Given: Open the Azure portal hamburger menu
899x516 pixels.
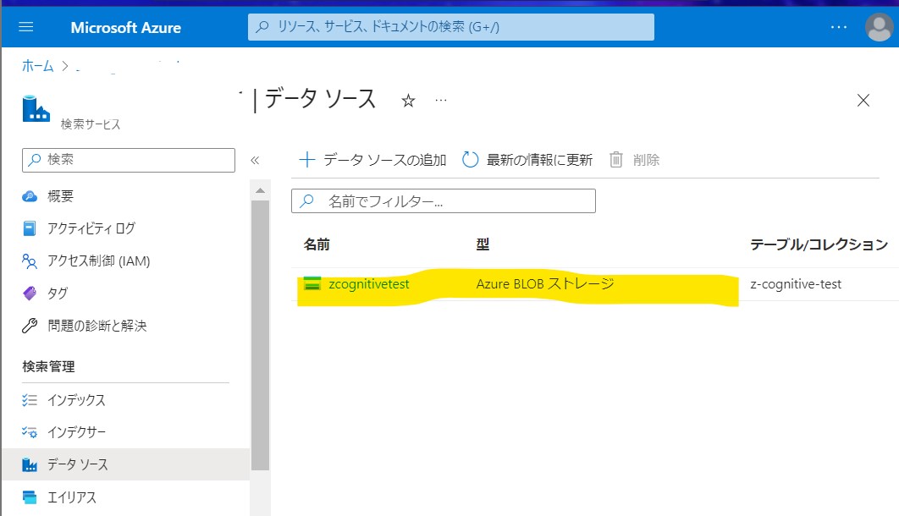Looking at the screenshot, I should [25, 27].
